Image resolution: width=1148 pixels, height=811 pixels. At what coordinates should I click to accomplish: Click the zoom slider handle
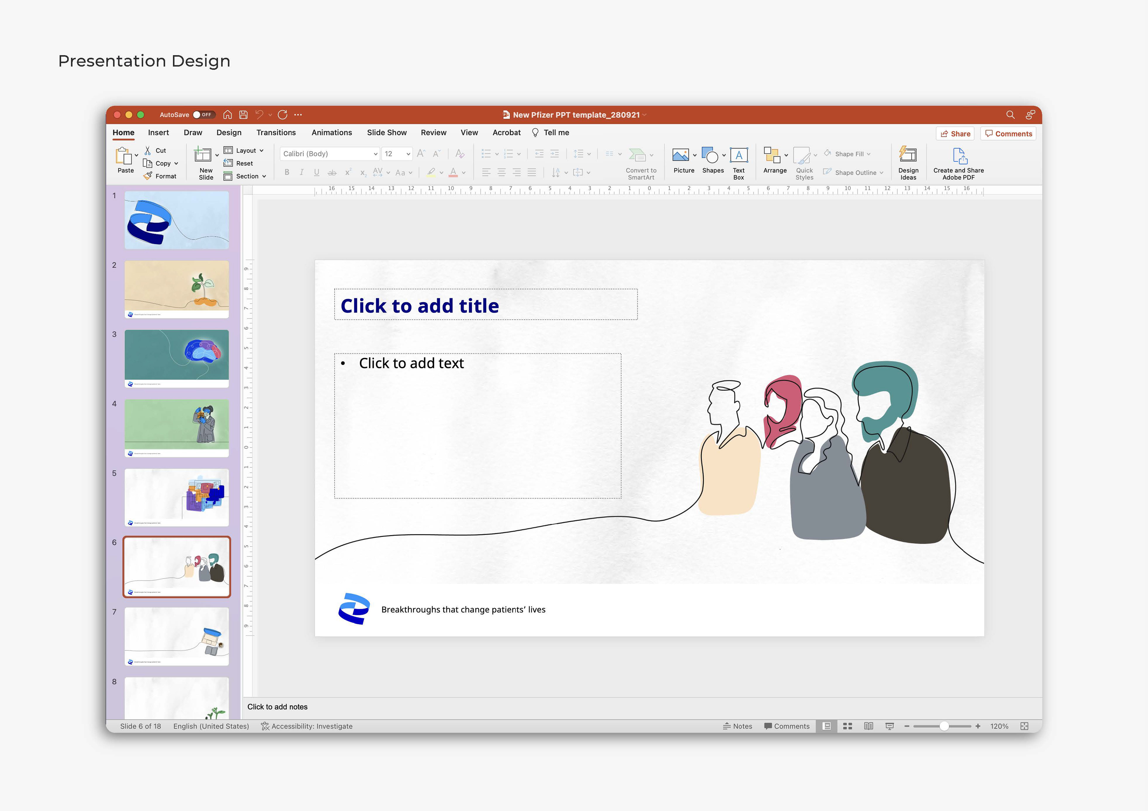coord(944,726)
